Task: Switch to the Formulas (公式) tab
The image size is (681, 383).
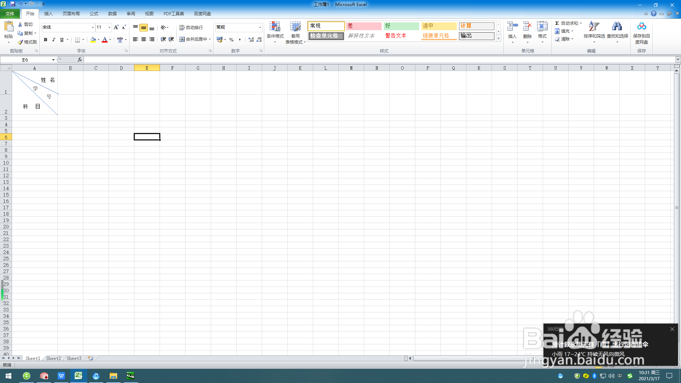Action: point(94,13)
